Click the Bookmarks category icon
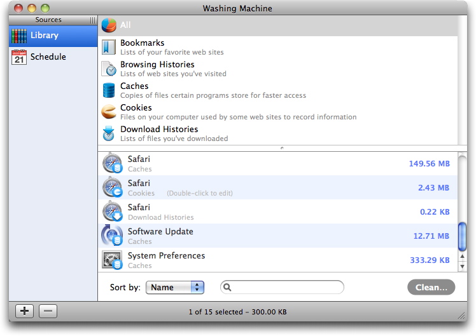476x336 pixels. [109, 47]
